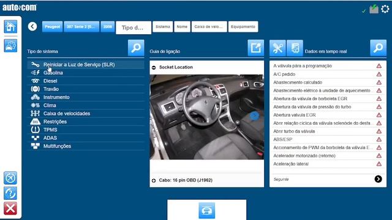Click the car diagnostic button at bottom

tap(207, 210)
